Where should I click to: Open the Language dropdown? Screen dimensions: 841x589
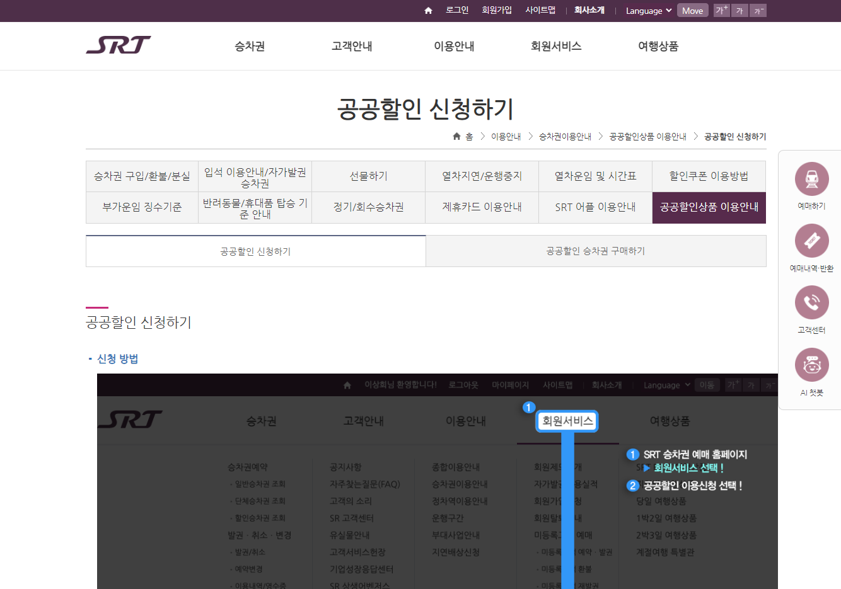click(649, 11)
